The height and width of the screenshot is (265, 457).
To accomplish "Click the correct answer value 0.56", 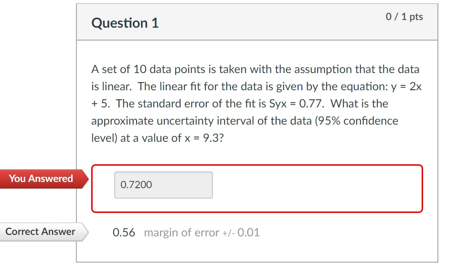I will pyautogui.click(x=124, y=233).
